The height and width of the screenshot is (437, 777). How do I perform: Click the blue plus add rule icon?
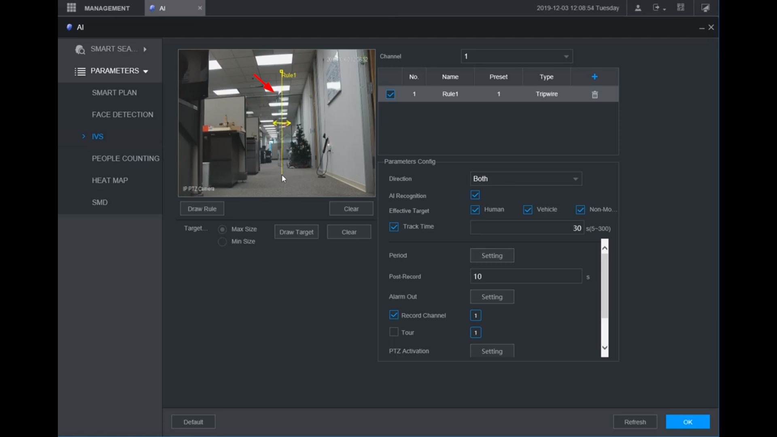(x=594, y=76)
